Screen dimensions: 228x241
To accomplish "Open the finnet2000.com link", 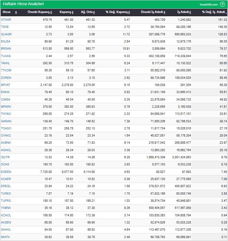I will (209, 5).
